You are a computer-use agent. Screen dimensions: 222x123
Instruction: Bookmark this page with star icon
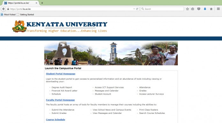point(188,9)
